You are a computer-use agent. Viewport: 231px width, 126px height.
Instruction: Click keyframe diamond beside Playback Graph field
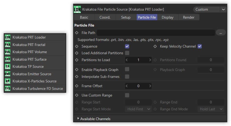[155, 70]
